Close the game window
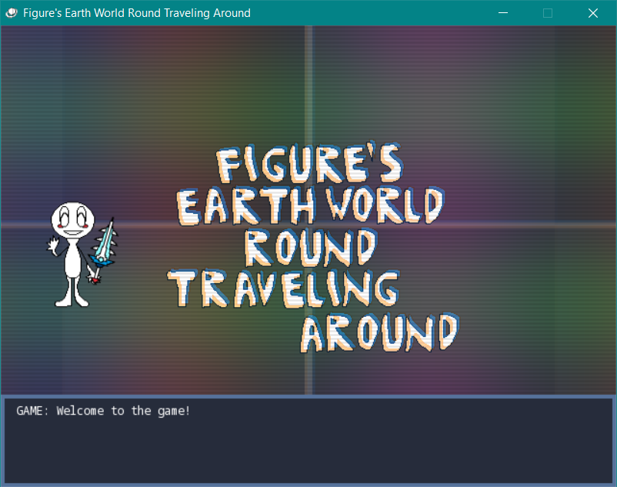Viewport: 617px width, 487px height. point(593,13)
